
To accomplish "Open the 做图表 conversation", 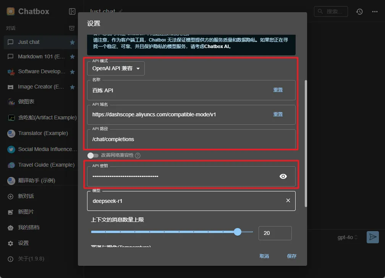I will pyautogui.click(x=41, y=101).
